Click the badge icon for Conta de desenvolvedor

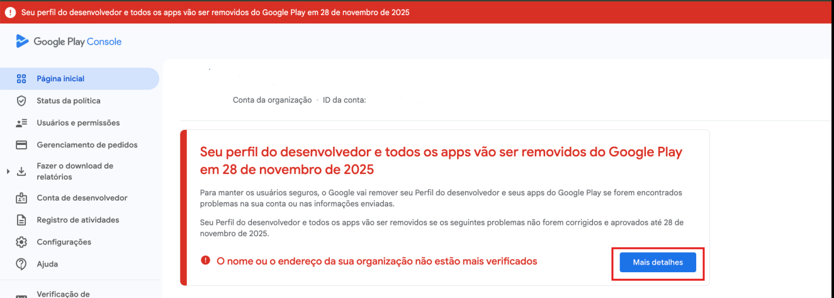pos(21,198)
